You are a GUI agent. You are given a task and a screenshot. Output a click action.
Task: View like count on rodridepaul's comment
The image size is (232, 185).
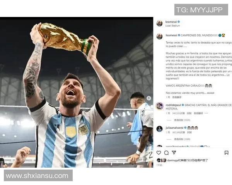(178, 113)
